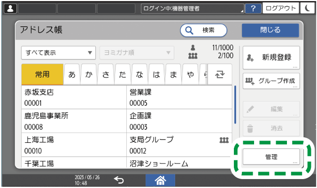Viewport: 317px width, 188px height.
Task: Open the help question mark icon
Action: (253, 8)
